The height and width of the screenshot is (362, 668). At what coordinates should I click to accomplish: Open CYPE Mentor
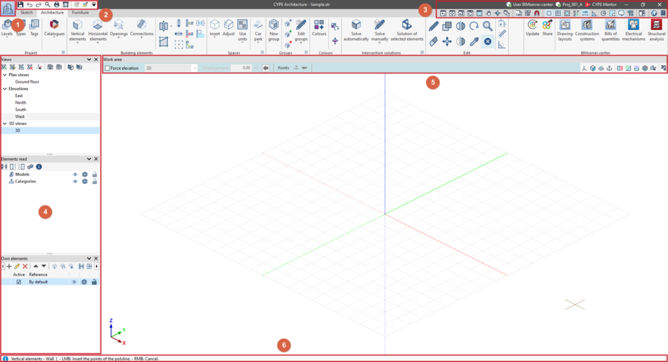pos(601,5)
